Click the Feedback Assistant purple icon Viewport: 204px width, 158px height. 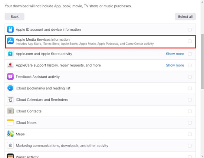point(10,77)
